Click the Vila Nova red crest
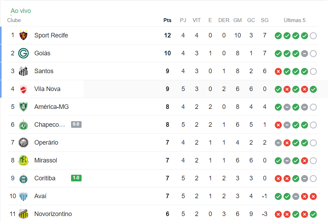The width and height of the screenshot is (328, 222). [x=23, y=89]
